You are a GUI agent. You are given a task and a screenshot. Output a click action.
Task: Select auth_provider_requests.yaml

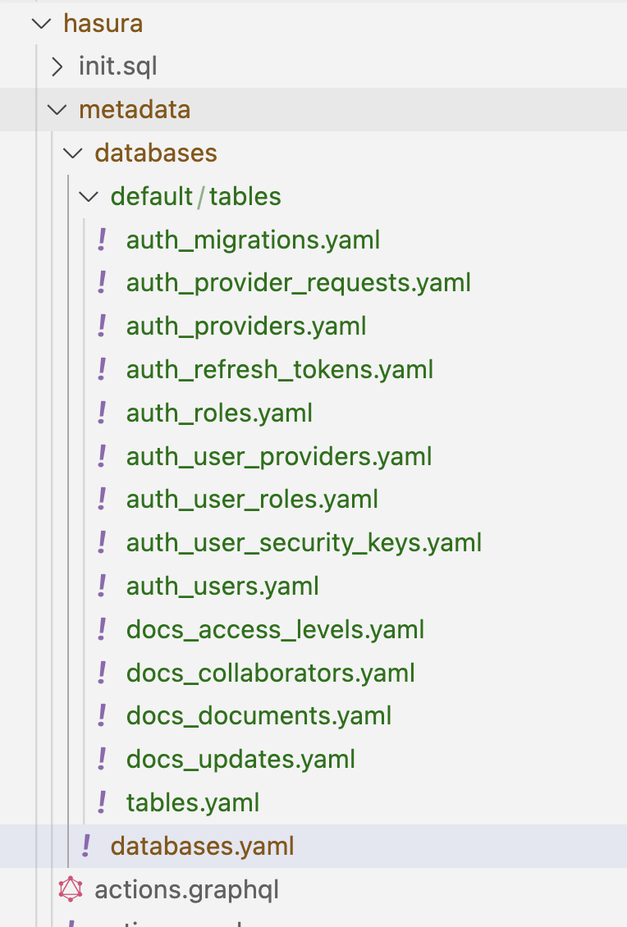pos(298,282)
